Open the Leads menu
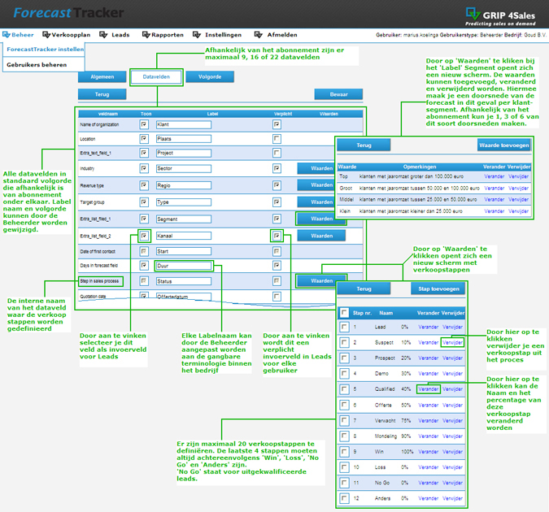Screen dimensions: 549x512 120,35
